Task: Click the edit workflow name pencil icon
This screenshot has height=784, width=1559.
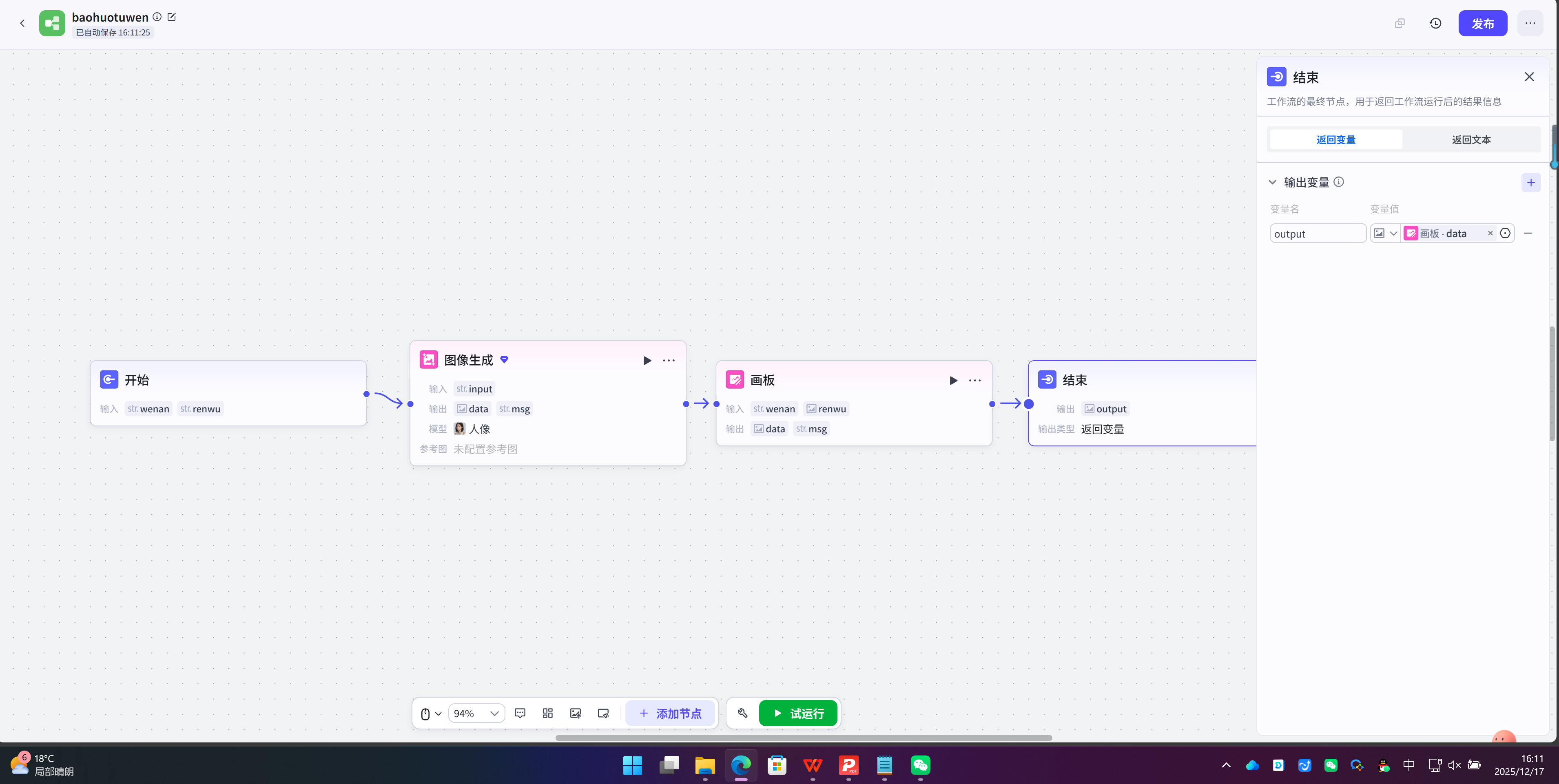Action: click(x=172, y=17)
